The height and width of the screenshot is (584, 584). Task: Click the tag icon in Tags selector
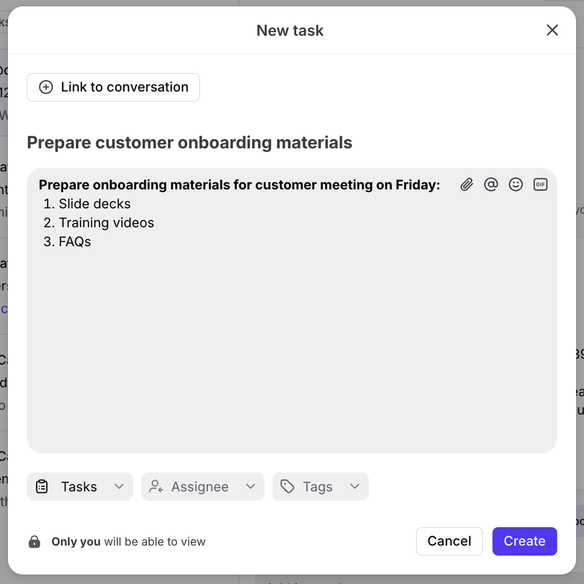pyautogui.click(x=287, y=487)
